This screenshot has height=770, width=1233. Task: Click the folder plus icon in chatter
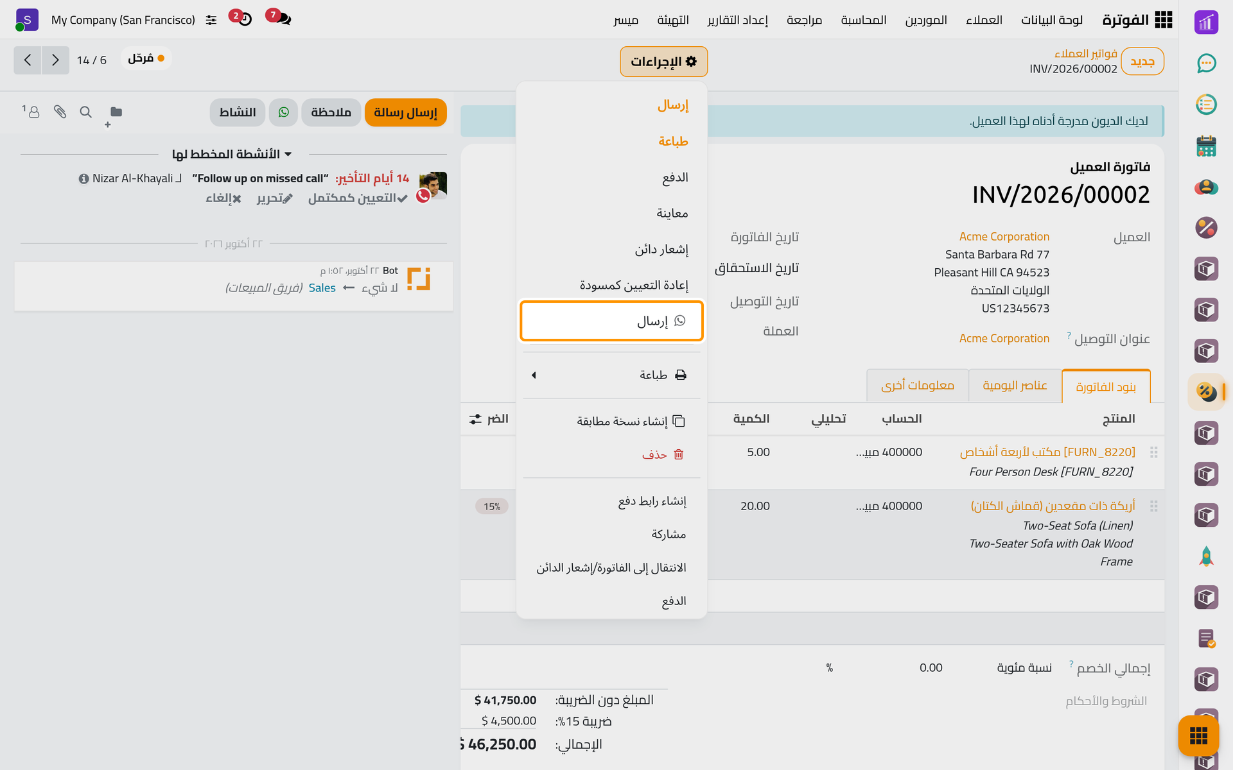(x=114, y=116)
